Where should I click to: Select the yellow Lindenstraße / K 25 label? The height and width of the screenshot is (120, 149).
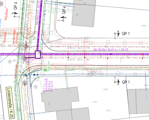tap(10, 103)
